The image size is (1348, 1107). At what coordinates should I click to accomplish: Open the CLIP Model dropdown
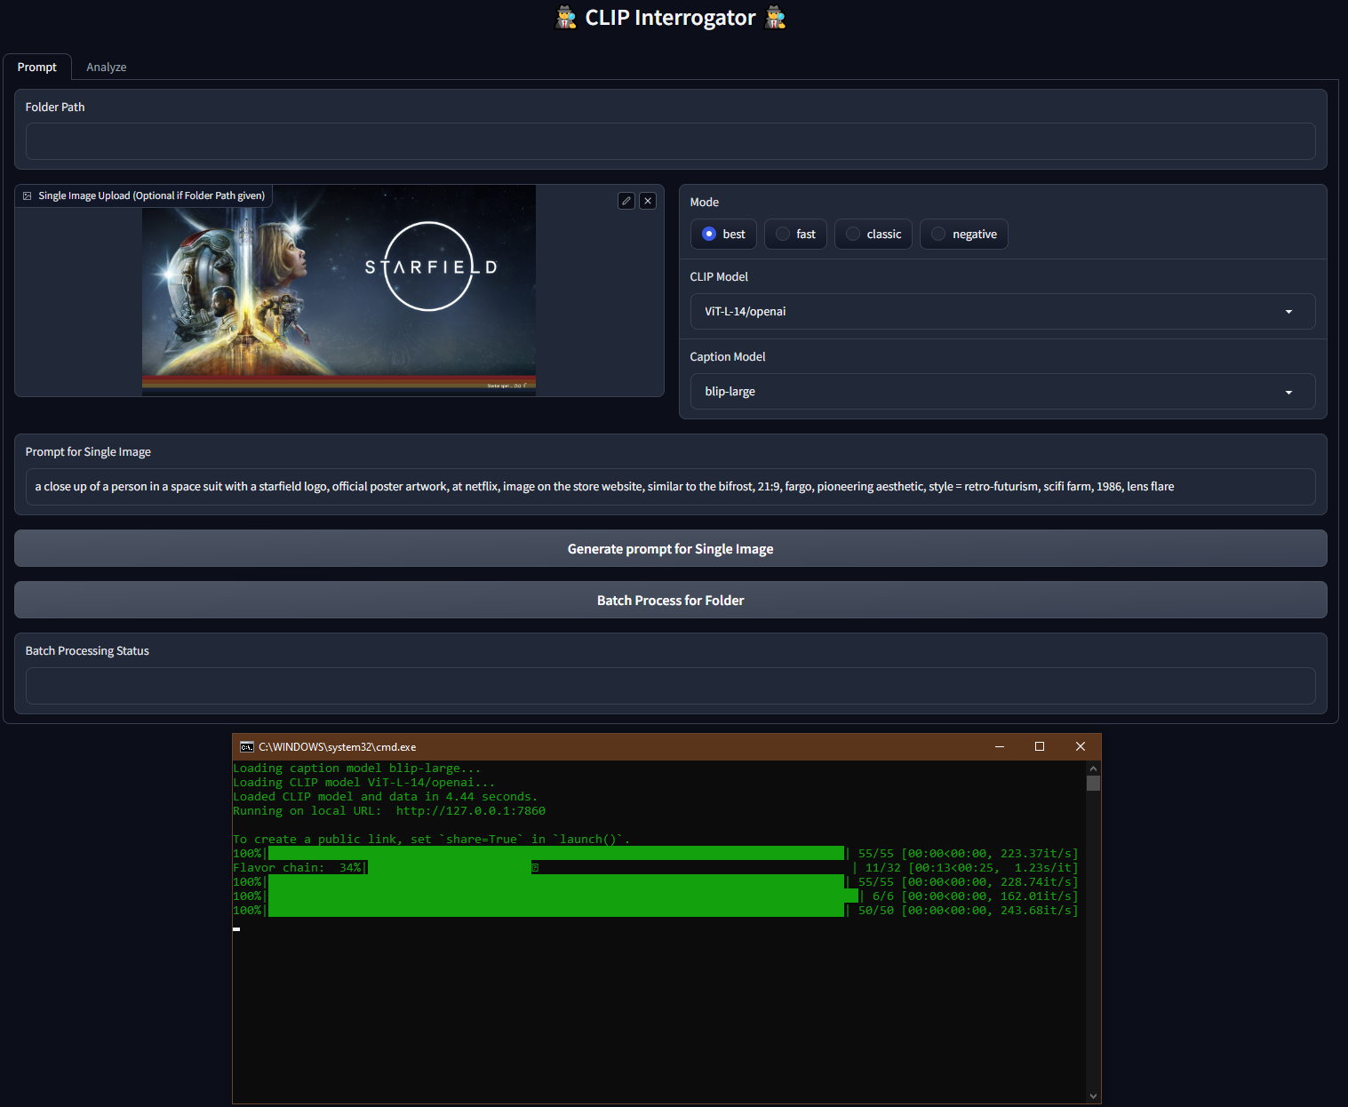[1002, 312]
